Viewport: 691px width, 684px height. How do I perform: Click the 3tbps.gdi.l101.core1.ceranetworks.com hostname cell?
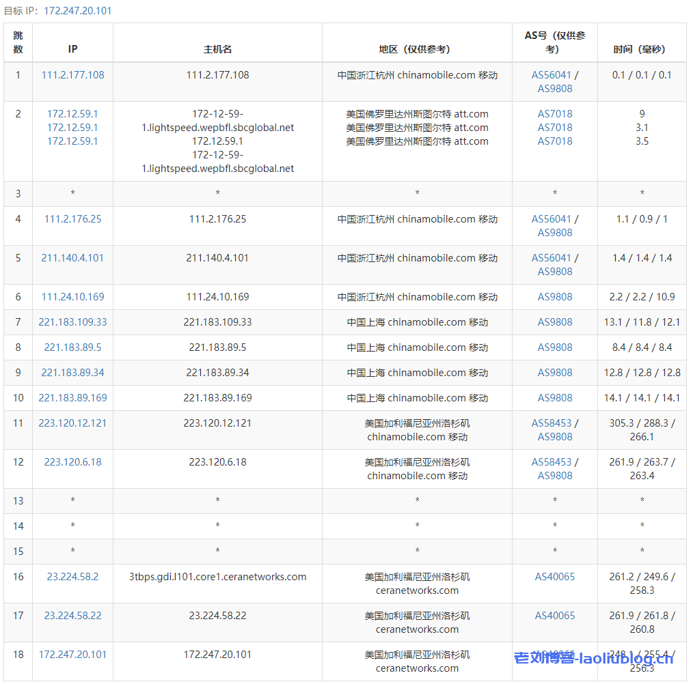(217, 577)
